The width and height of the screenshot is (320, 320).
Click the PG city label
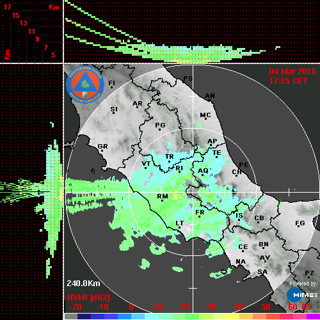pos(160,125)
